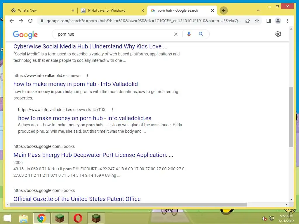Submit search with magnifier icon
This screenshot has width=299, height=224.
coord(201,34)
